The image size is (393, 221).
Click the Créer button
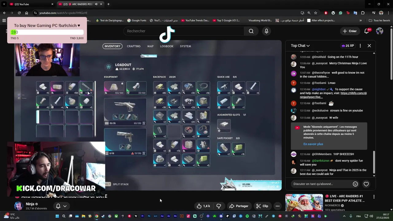pyautogui.click(x=350, y=31)
